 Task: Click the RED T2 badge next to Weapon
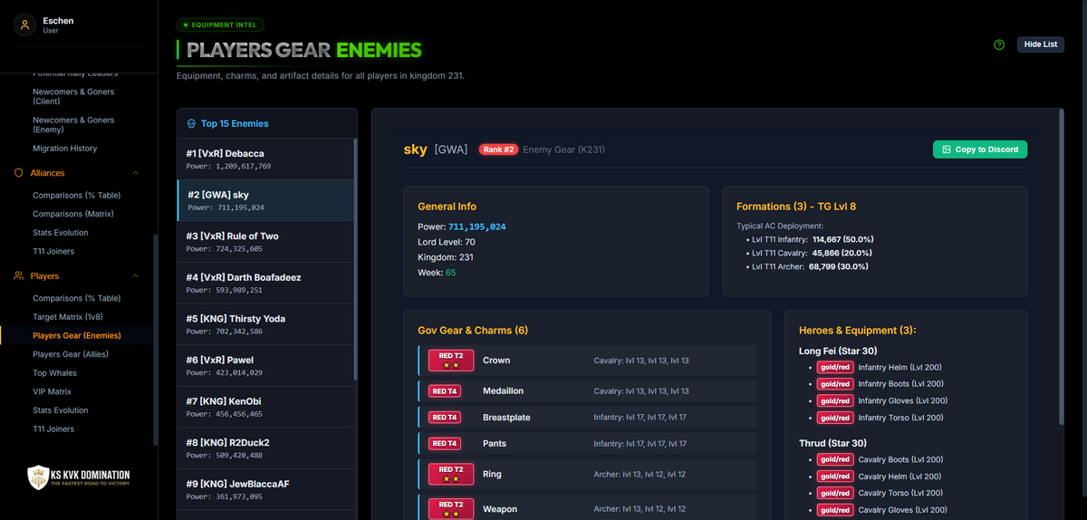(451, 508)
